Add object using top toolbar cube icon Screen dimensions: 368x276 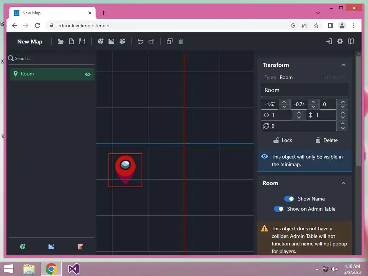click(101, 42)
